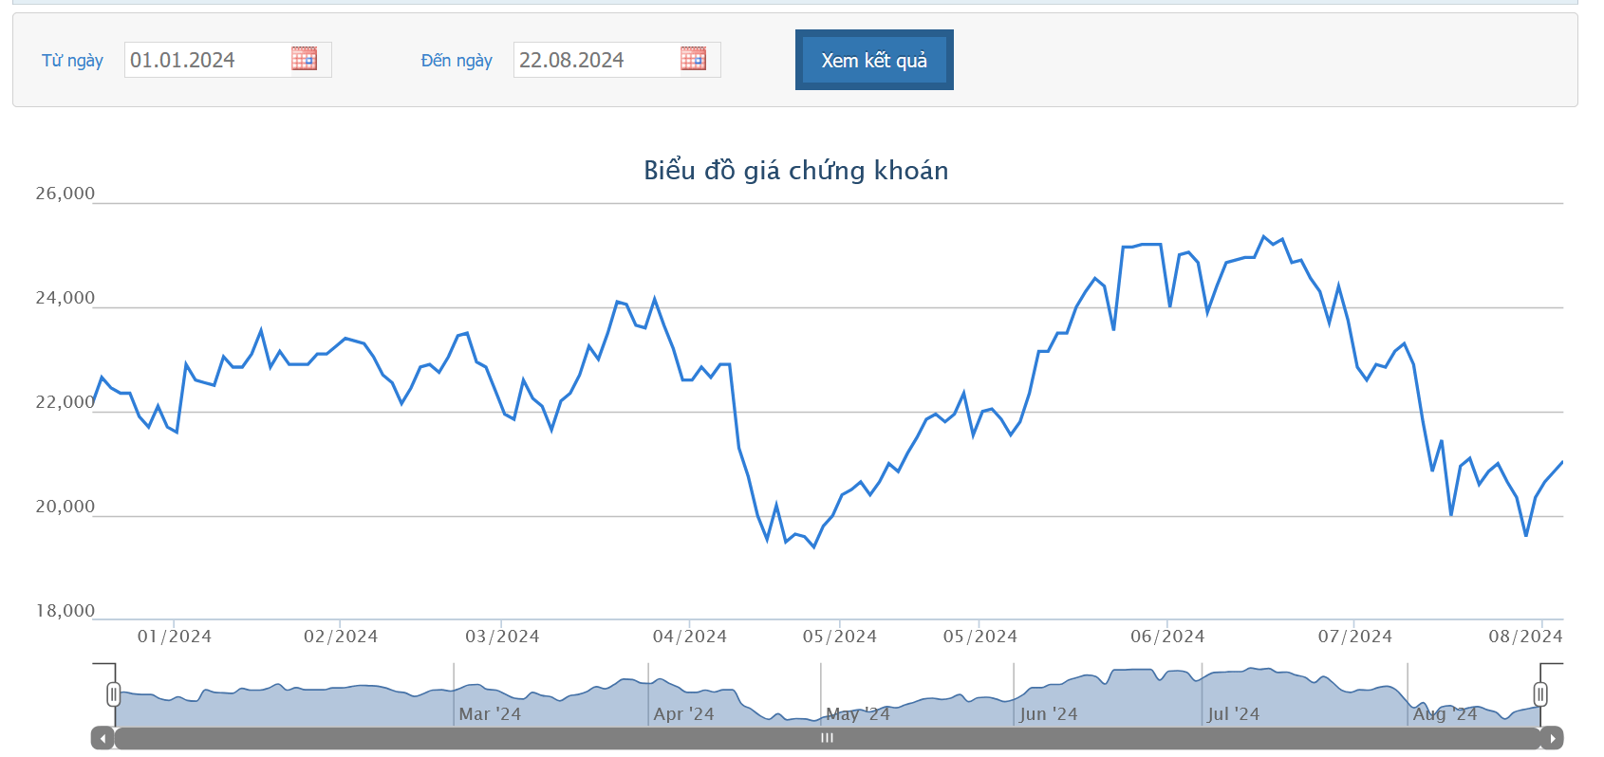Click the scrollbar right arrow button

[x=1552, y=738]
